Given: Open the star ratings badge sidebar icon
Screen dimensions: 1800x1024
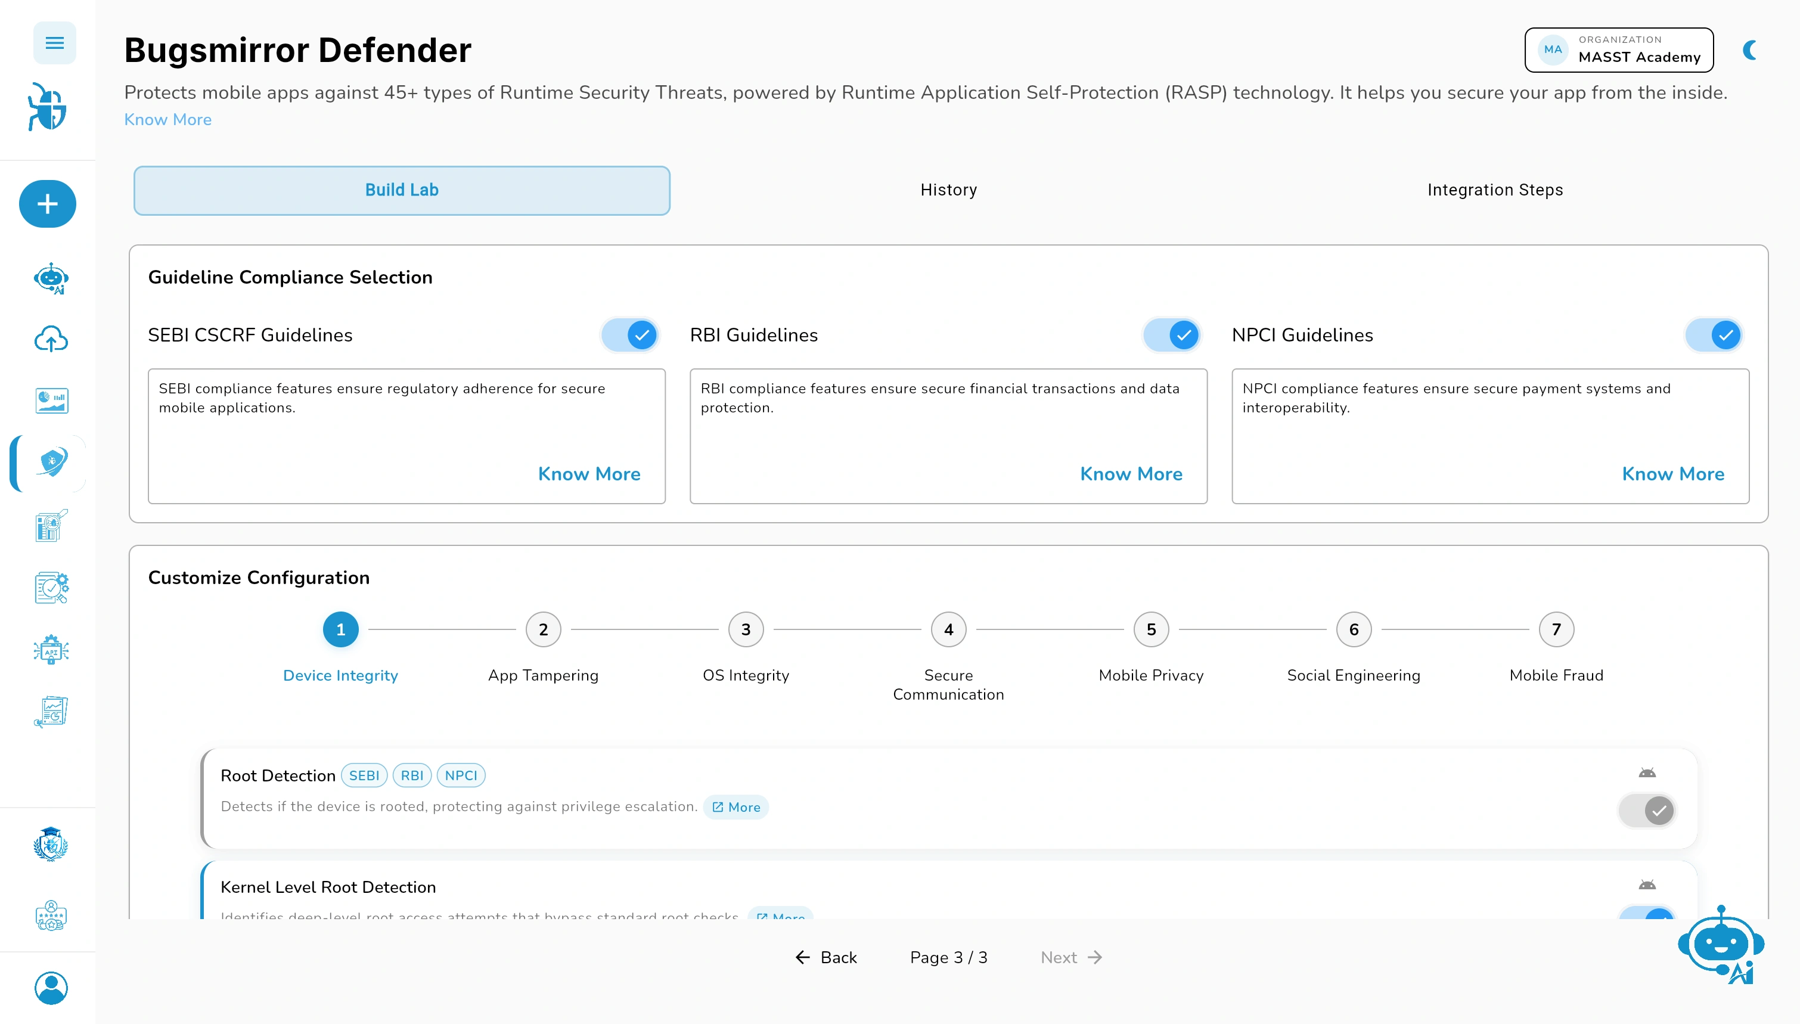Looking at the screenshot, I should [x=51, y=916].
